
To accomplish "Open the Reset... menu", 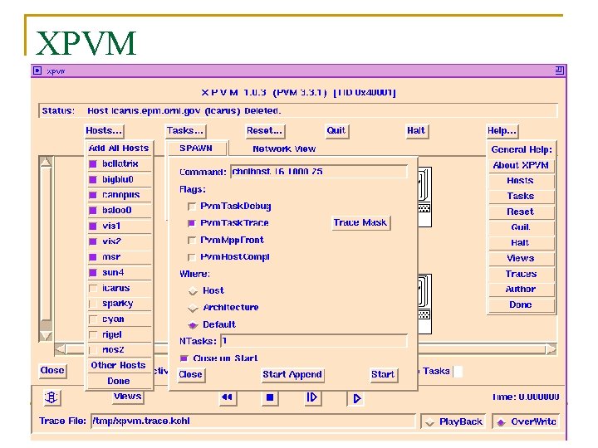I will (265, 131).
